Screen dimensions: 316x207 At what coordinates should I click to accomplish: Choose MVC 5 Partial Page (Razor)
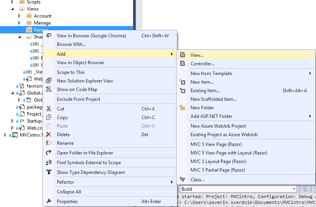pyautogui.click(x=217, y=170)
